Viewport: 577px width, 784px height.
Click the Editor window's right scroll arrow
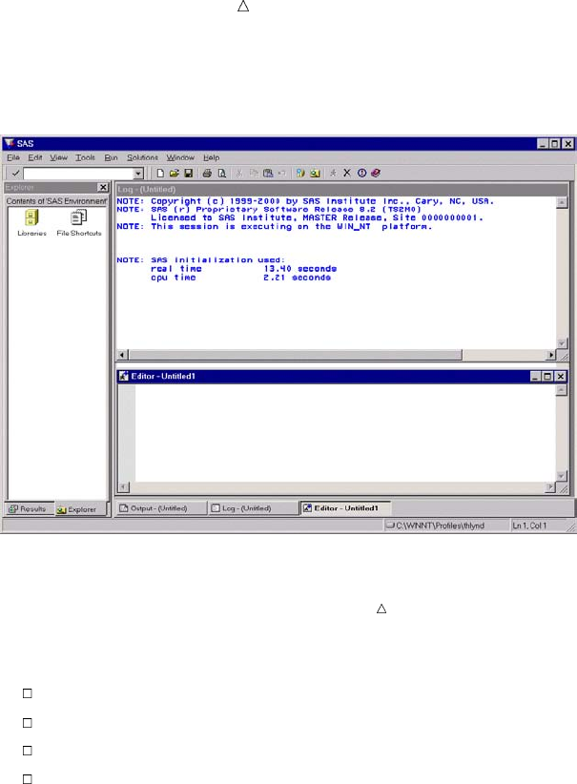pyautogui.click(x=550, y=487)
